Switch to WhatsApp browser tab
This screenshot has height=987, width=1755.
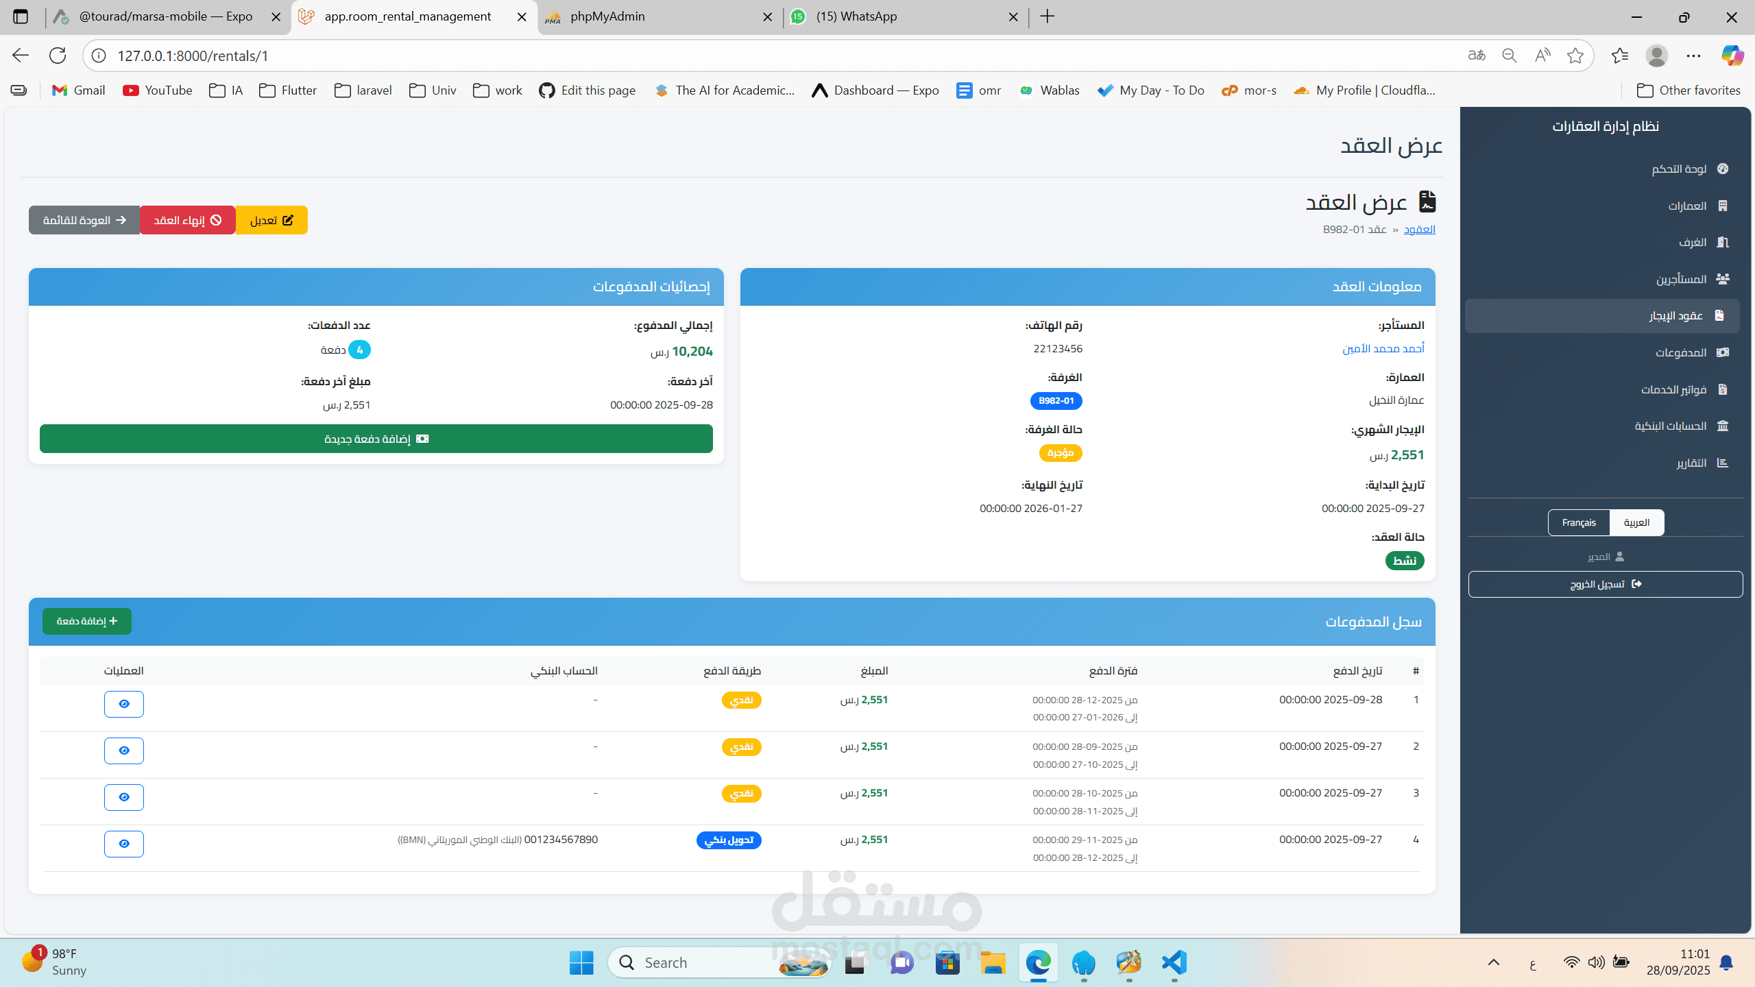click(x=856, y=16)
